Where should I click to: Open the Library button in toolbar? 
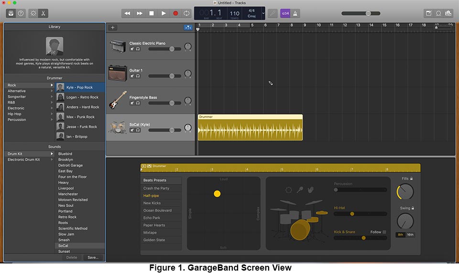tap(11, 13)
